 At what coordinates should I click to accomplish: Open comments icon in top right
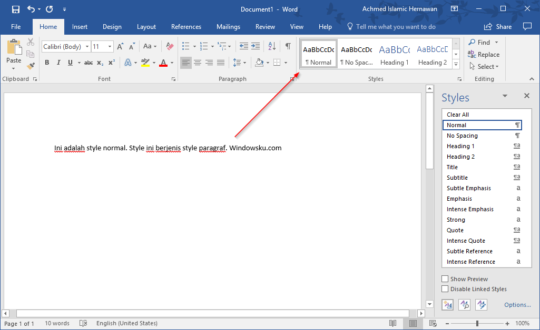click(x=527, y=26)
